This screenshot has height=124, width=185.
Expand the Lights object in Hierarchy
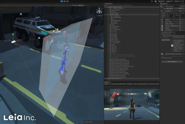pos(109,25)
